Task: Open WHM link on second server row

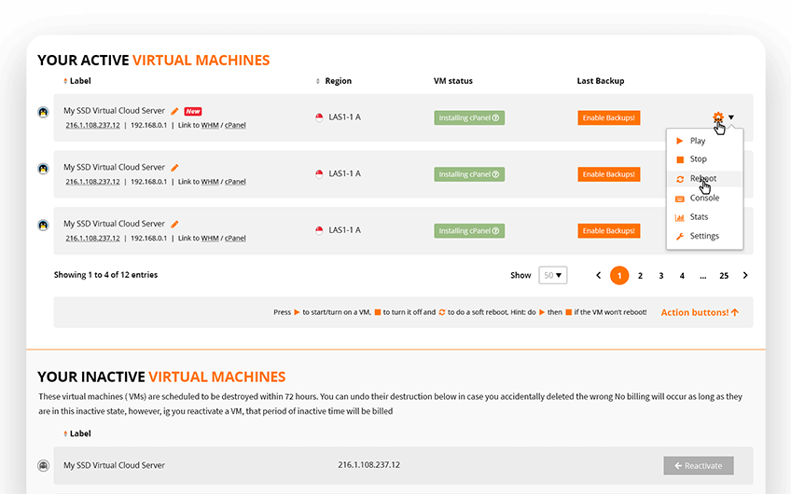Action: coord(210,182)
